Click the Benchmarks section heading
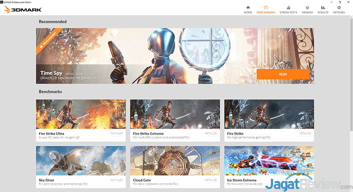The width and height of the screenshot is (353, 192). 50,92
